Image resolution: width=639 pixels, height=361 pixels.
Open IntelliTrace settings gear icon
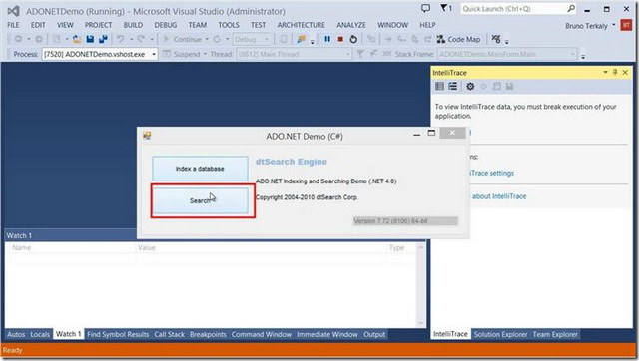[470, 87]
